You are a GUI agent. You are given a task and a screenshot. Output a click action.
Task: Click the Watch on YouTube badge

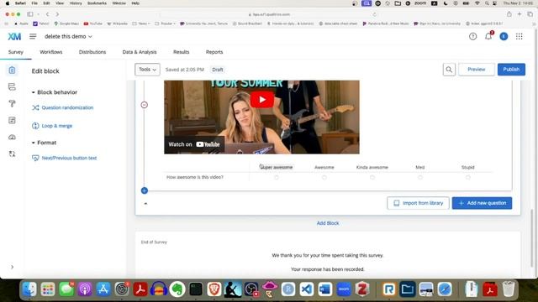194,144
